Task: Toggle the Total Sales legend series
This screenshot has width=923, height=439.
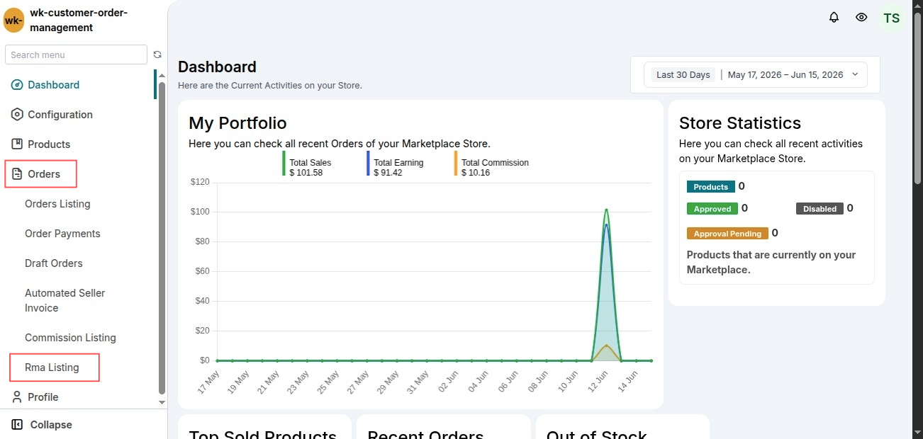Action: (x=306, y=167)
